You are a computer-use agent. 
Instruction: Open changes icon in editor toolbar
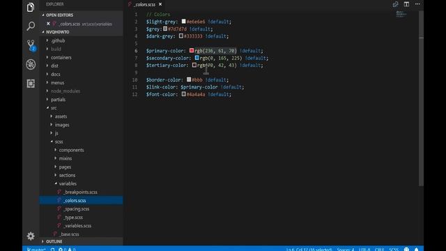(395, 4)
